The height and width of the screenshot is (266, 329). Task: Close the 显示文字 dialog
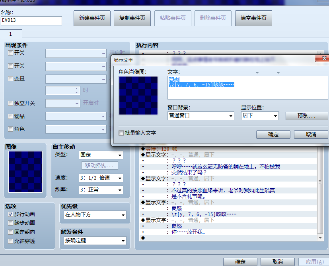pos(323,58)
